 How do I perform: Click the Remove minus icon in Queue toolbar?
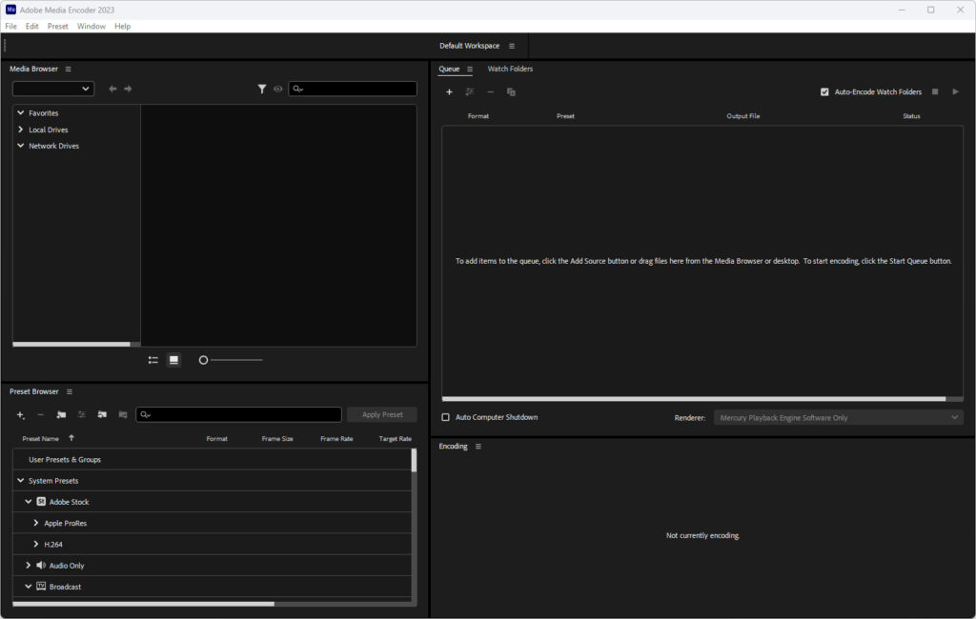click(491, 92)
